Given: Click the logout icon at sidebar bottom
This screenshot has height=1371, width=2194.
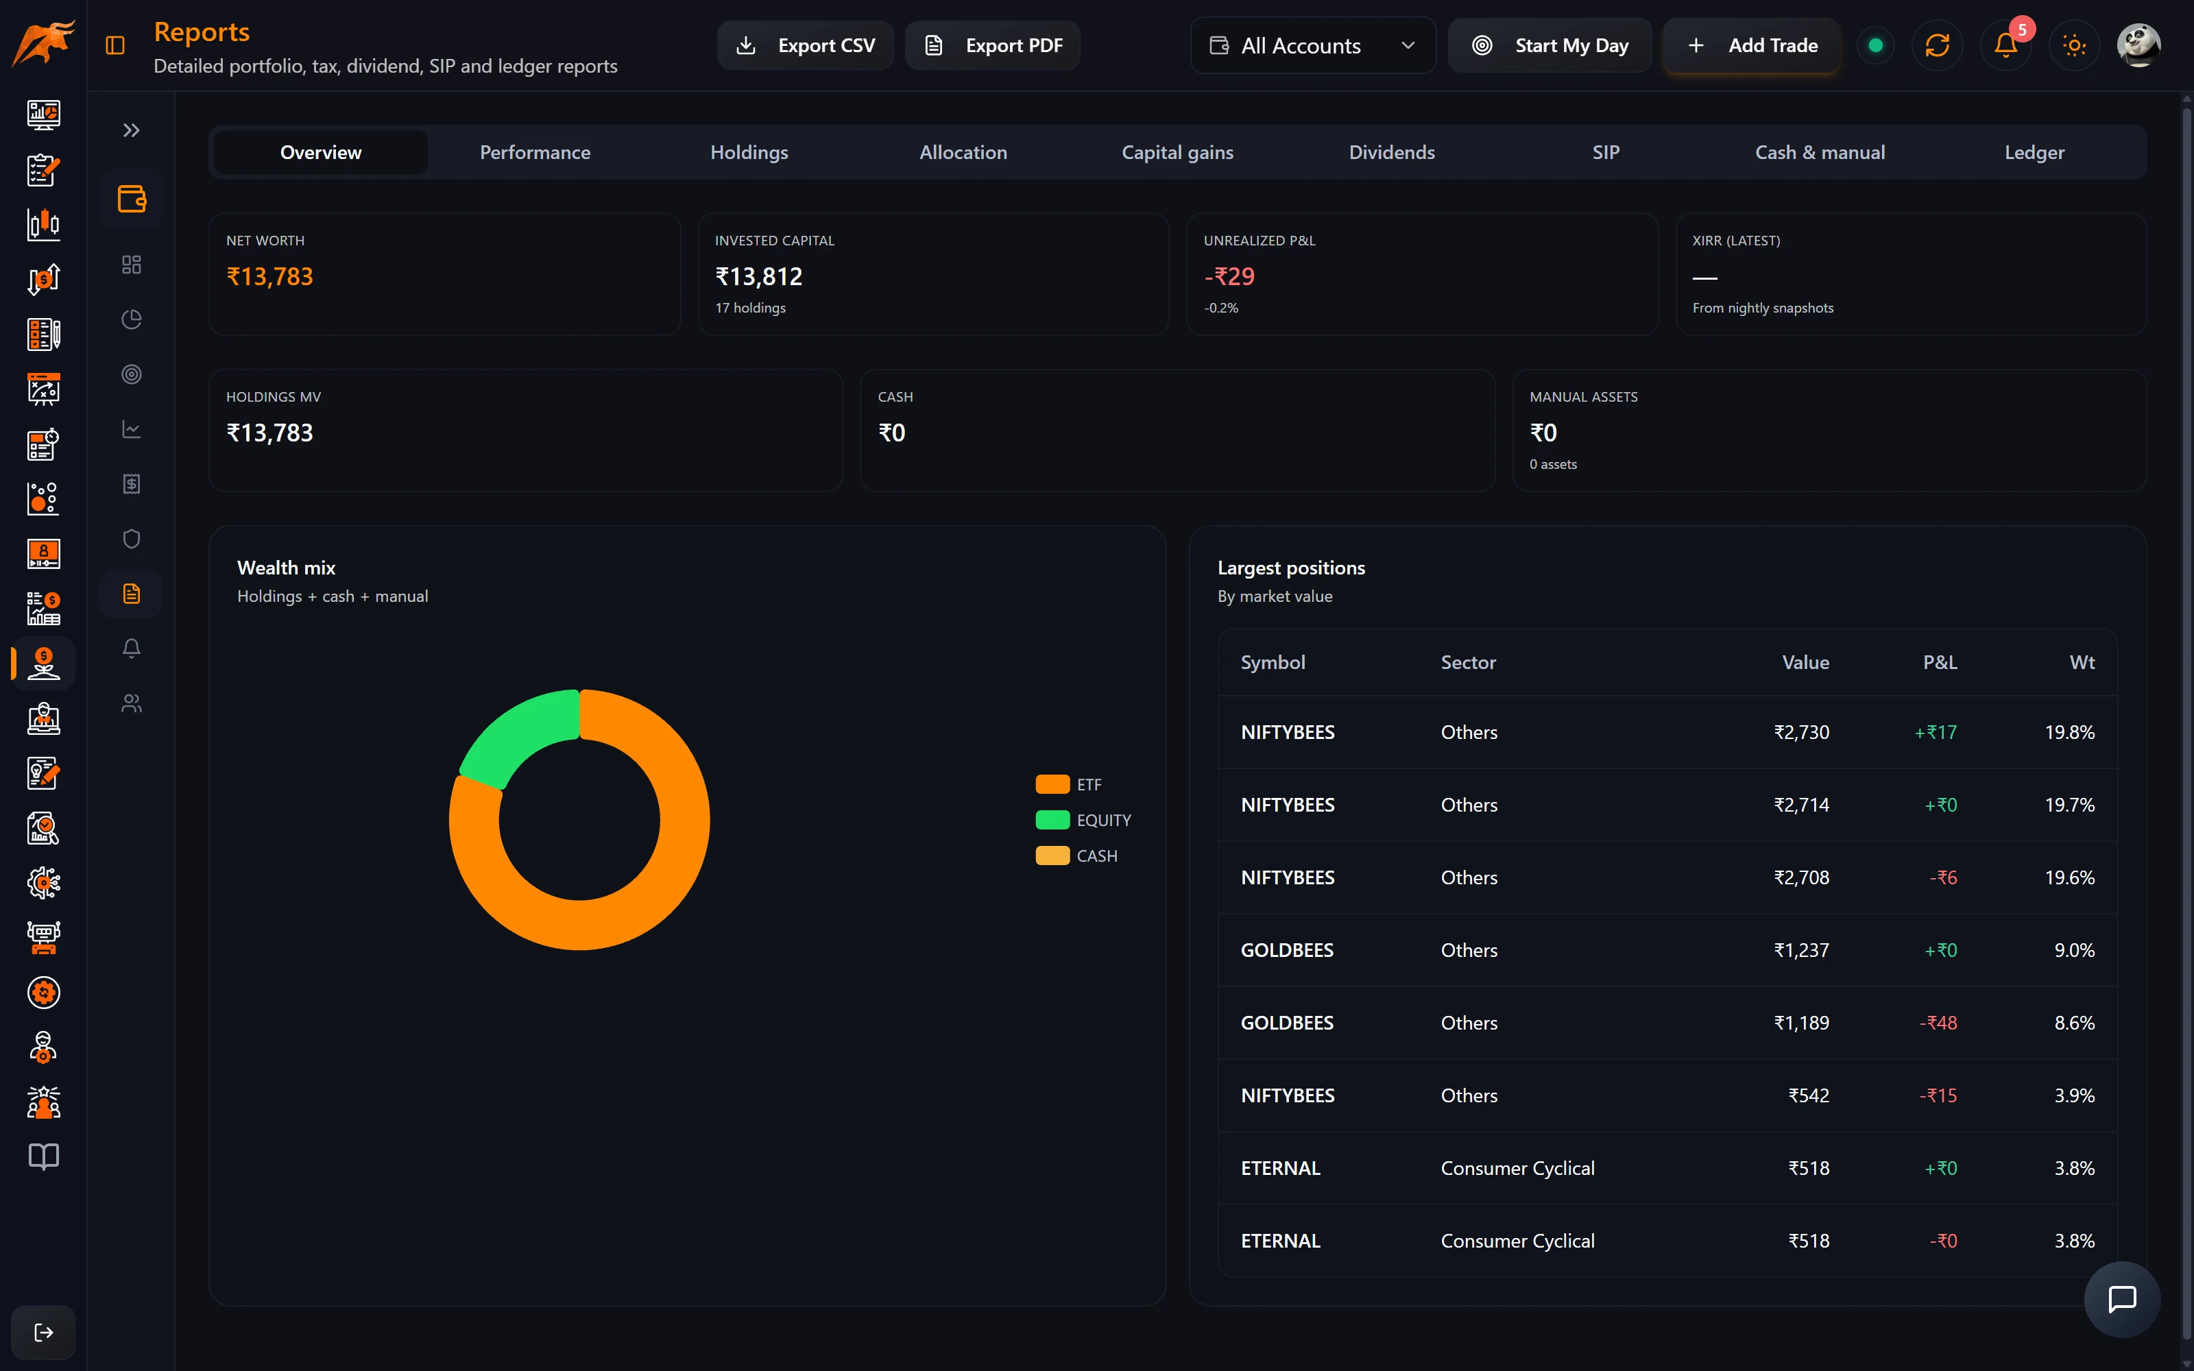Looking at the screenshot, I should [x=43, y=1332].
